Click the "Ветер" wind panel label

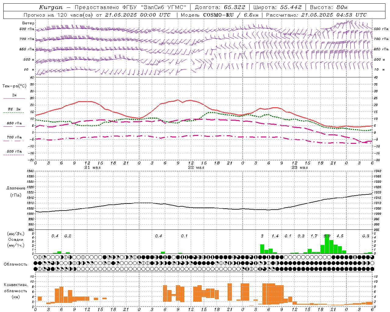pos(28,23)
